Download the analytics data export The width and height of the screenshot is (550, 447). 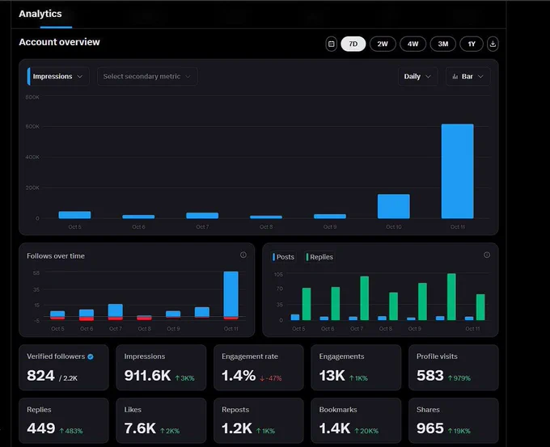493,44
